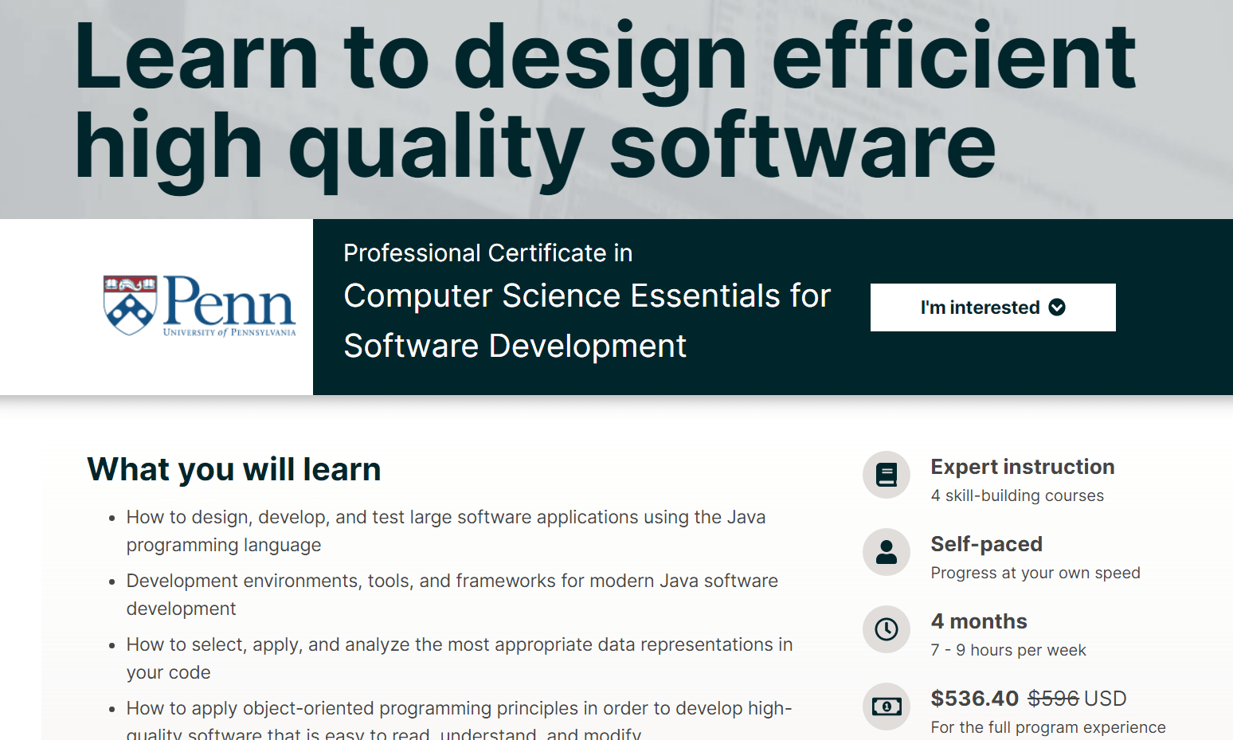Click the What you will learn heading
Viewport: 1233px width, 740px height.
(234, 469)
